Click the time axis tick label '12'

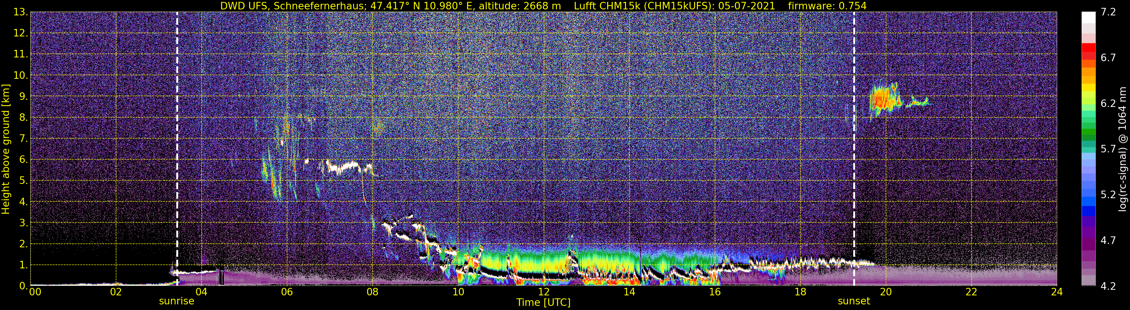543,292
